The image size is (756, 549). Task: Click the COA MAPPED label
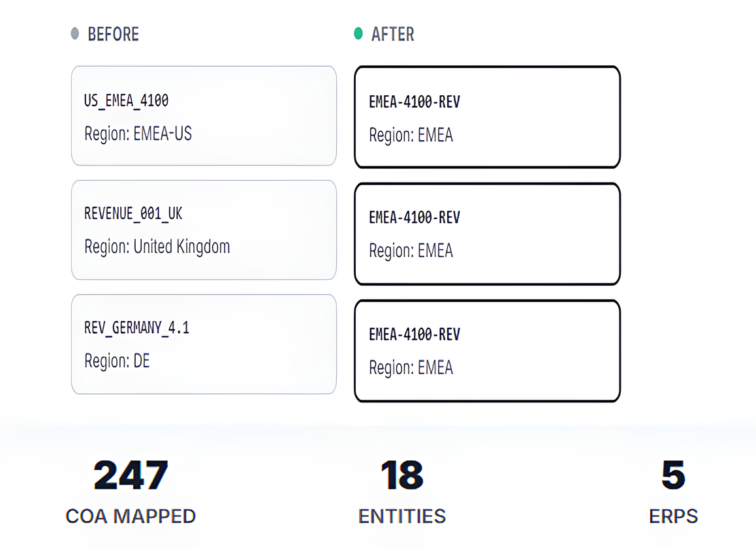(x=131, y=516)
